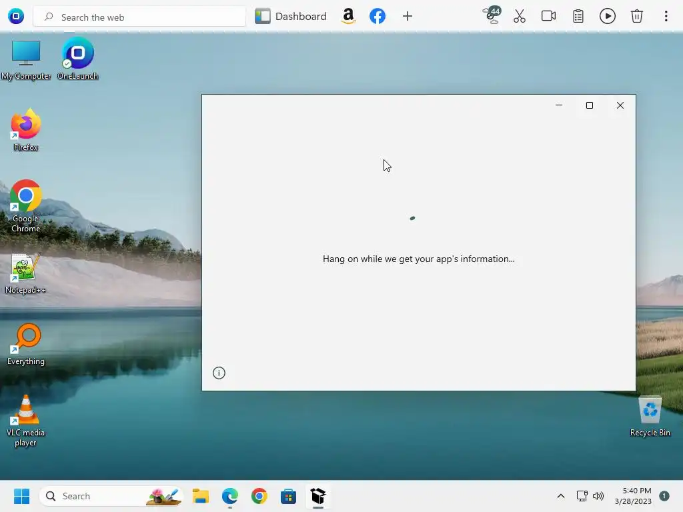Open the clipboard notes icon
This screenshot has width=683, height=512.
tap(578, 17)
